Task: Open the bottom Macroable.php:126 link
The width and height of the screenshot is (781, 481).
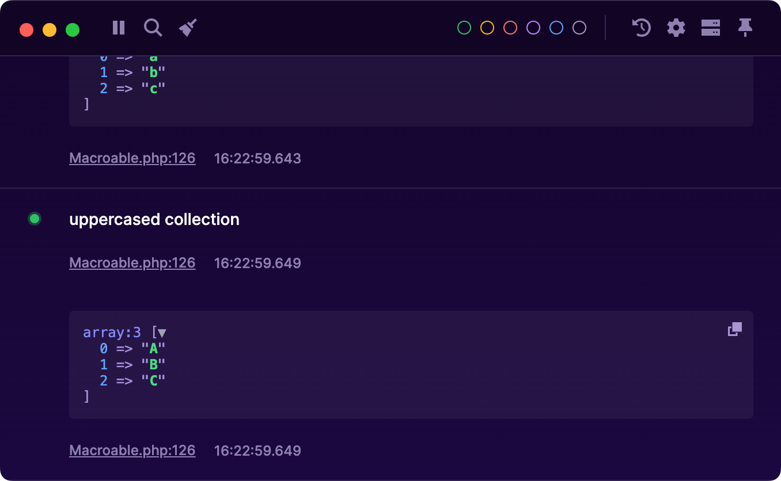Action: pos(132,450)
